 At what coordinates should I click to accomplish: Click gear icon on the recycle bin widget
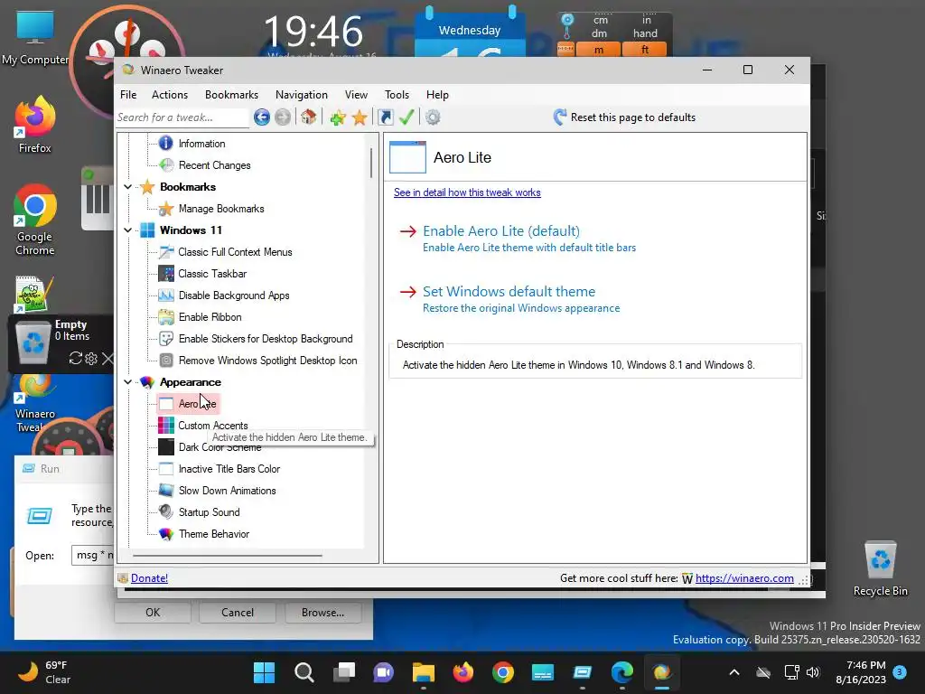[x=91, y=358]
